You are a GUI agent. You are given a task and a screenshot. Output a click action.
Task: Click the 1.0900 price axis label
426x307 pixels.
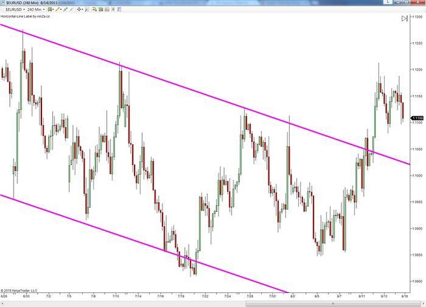[x=417, y=229]
